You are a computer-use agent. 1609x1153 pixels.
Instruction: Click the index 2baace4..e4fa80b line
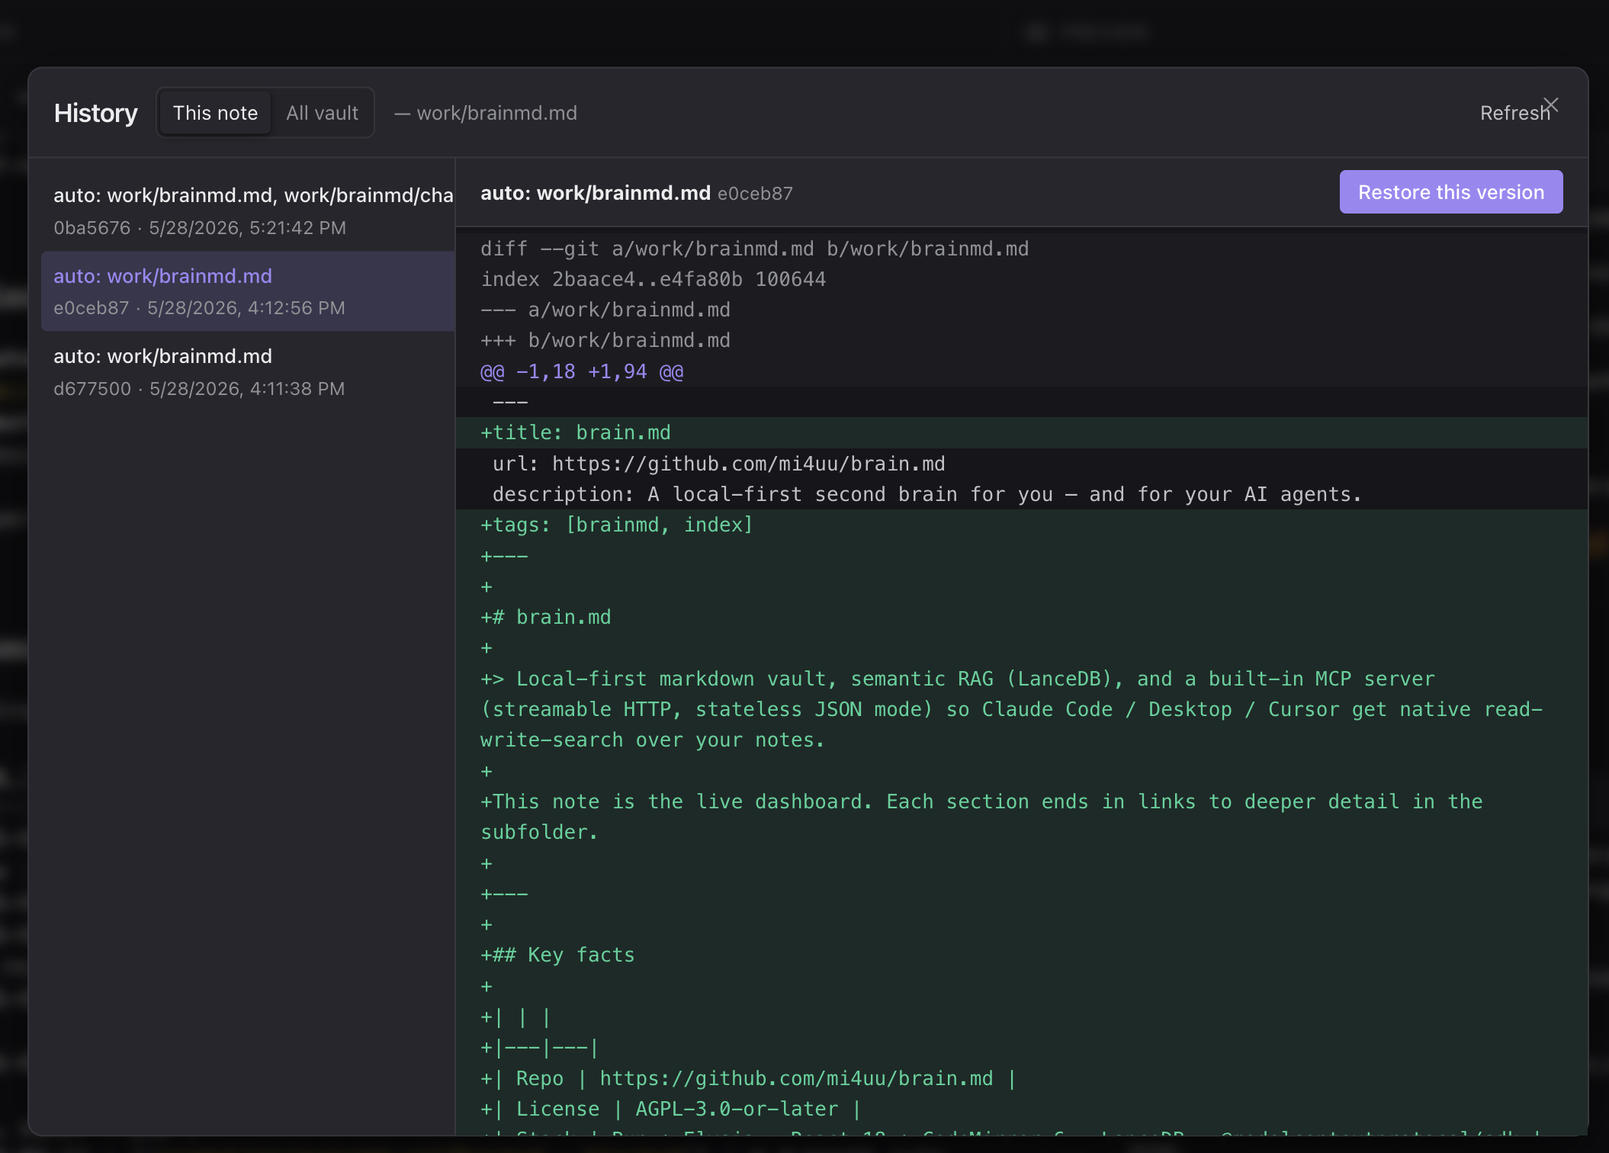[1022, 279]
